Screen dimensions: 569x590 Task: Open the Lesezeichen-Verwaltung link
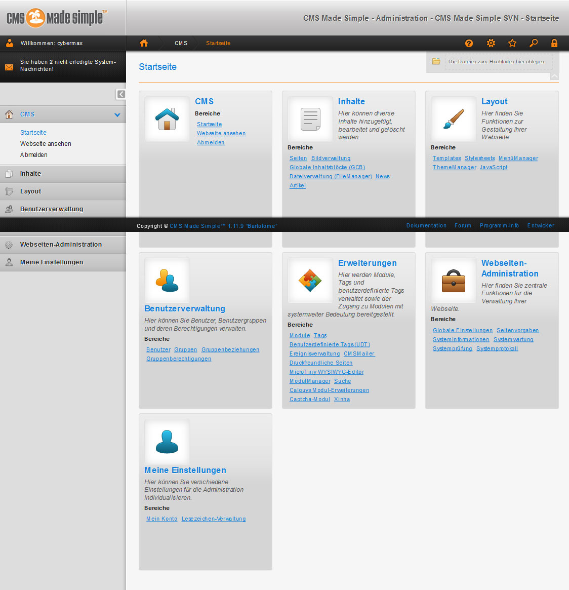click(x=214, y=519)
